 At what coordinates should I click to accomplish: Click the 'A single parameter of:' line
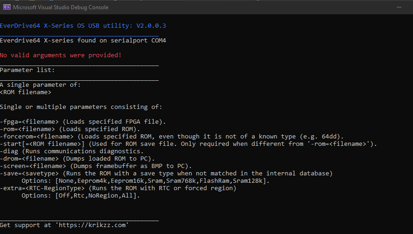[40, 85]
